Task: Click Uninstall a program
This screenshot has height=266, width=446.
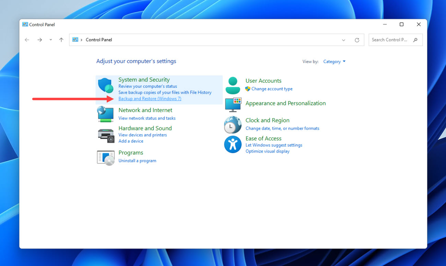Action: [137, 161]
